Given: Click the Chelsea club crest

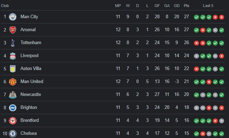Looking at the screenshot, I should (13, 133).
